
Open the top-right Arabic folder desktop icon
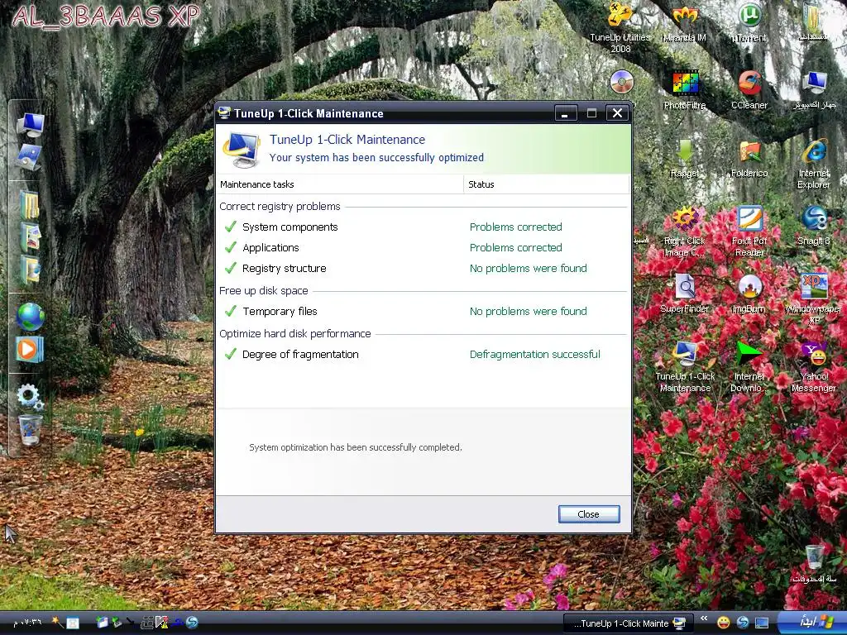[x=814, y=22]
